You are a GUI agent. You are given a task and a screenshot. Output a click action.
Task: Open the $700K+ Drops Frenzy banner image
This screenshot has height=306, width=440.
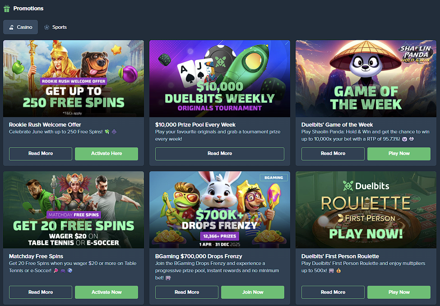(220, 210)
